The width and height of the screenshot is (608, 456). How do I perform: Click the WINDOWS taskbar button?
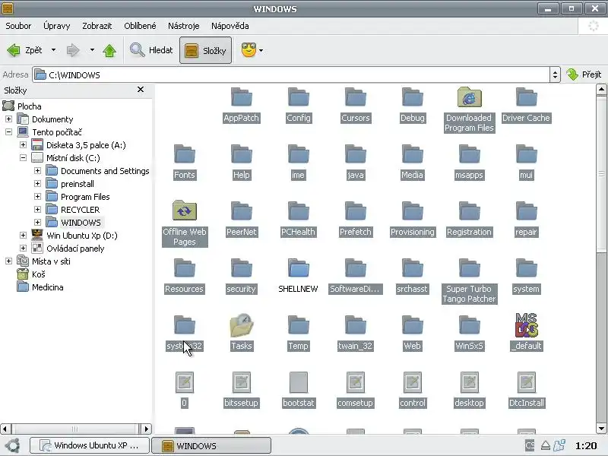coord(211,445)
